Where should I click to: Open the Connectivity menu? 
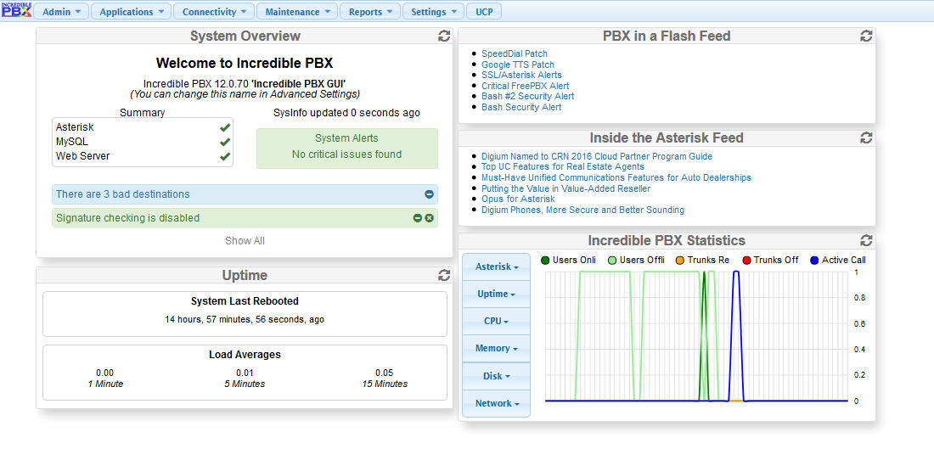214,11
